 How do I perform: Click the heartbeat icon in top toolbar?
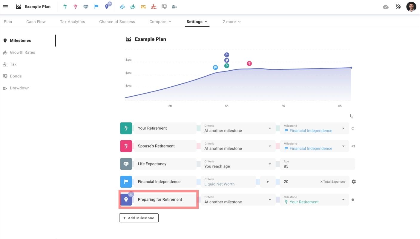(86, 7)
